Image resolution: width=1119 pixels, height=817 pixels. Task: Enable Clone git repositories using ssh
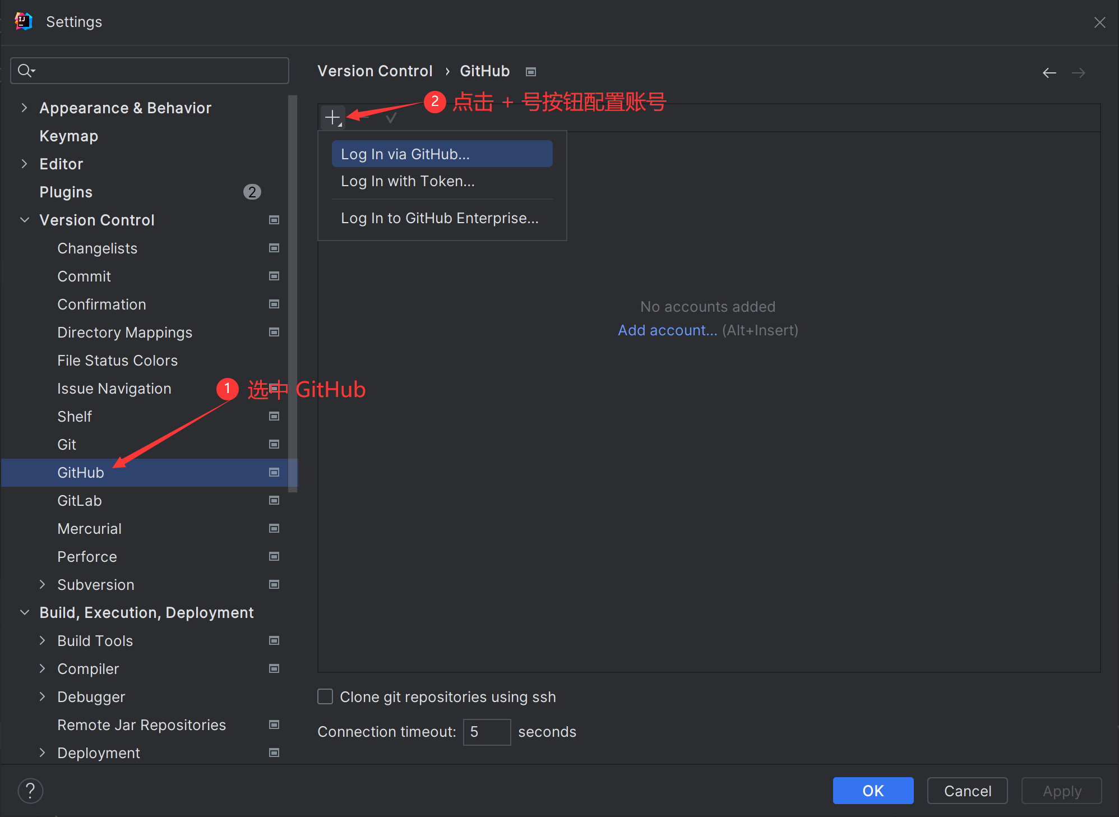(325, 696)
